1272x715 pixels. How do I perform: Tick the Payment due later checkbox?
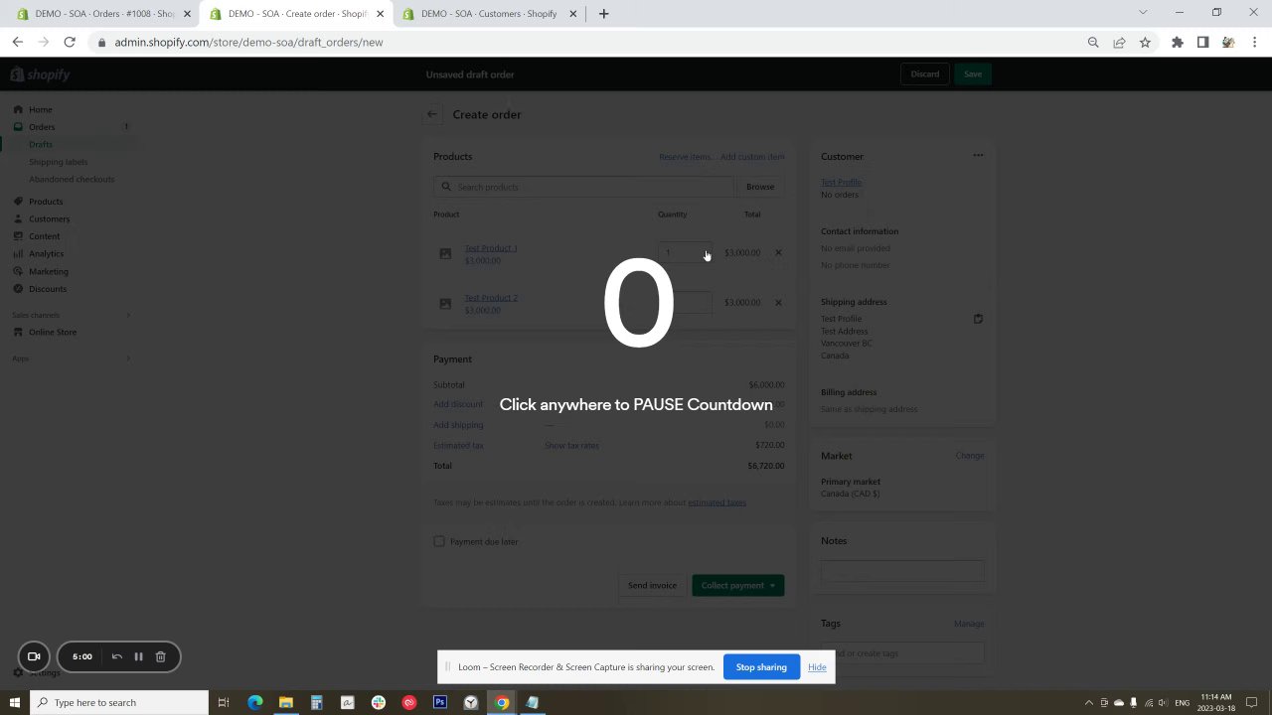click(439, 541)
